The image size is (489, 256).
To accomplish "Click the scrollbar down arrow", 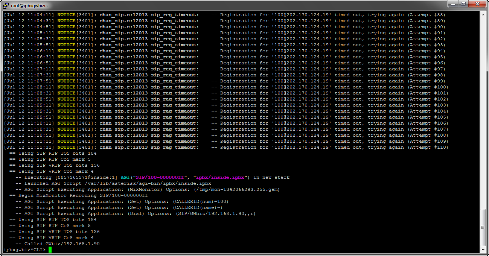I will click(x=483, y=250).
